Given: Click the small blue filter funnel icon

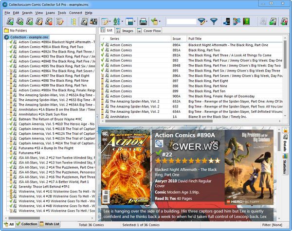Looking at the screenshot, I should [x=214, y=22].
